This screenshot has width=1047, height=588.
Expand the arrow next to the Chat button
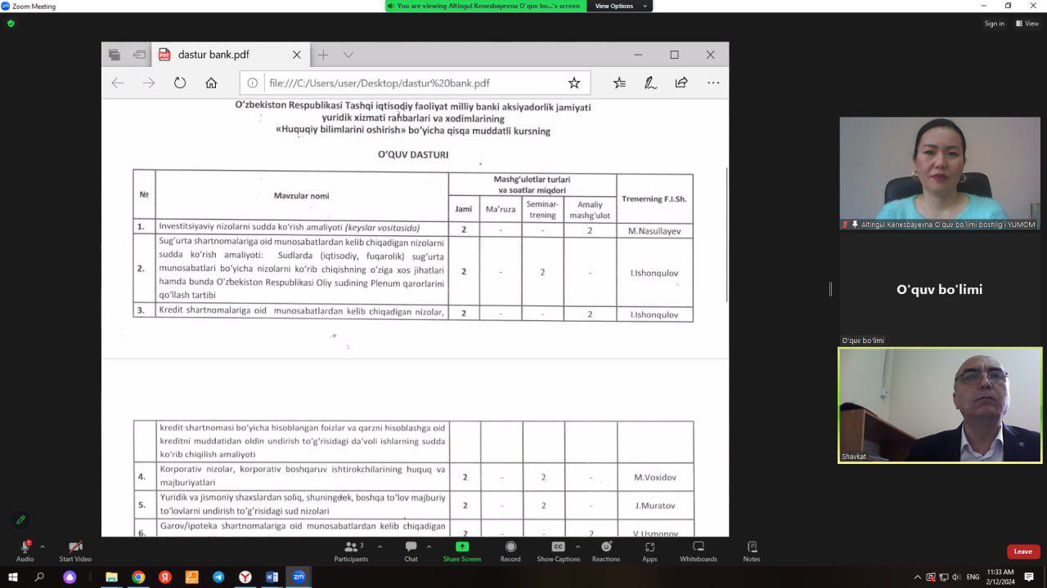[429, 546]
